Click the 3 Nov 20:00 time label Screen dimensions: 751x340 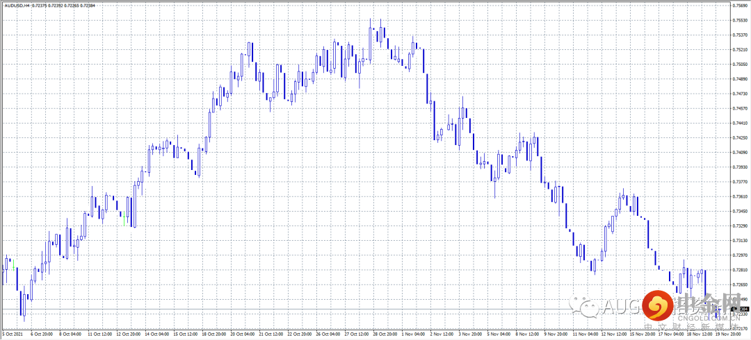tap(471, 334)
